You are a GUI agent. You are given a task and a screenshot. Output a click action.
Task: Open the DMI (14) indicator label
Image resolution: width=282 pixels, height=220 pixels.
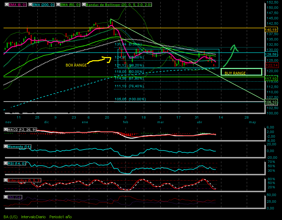[15, 197]
